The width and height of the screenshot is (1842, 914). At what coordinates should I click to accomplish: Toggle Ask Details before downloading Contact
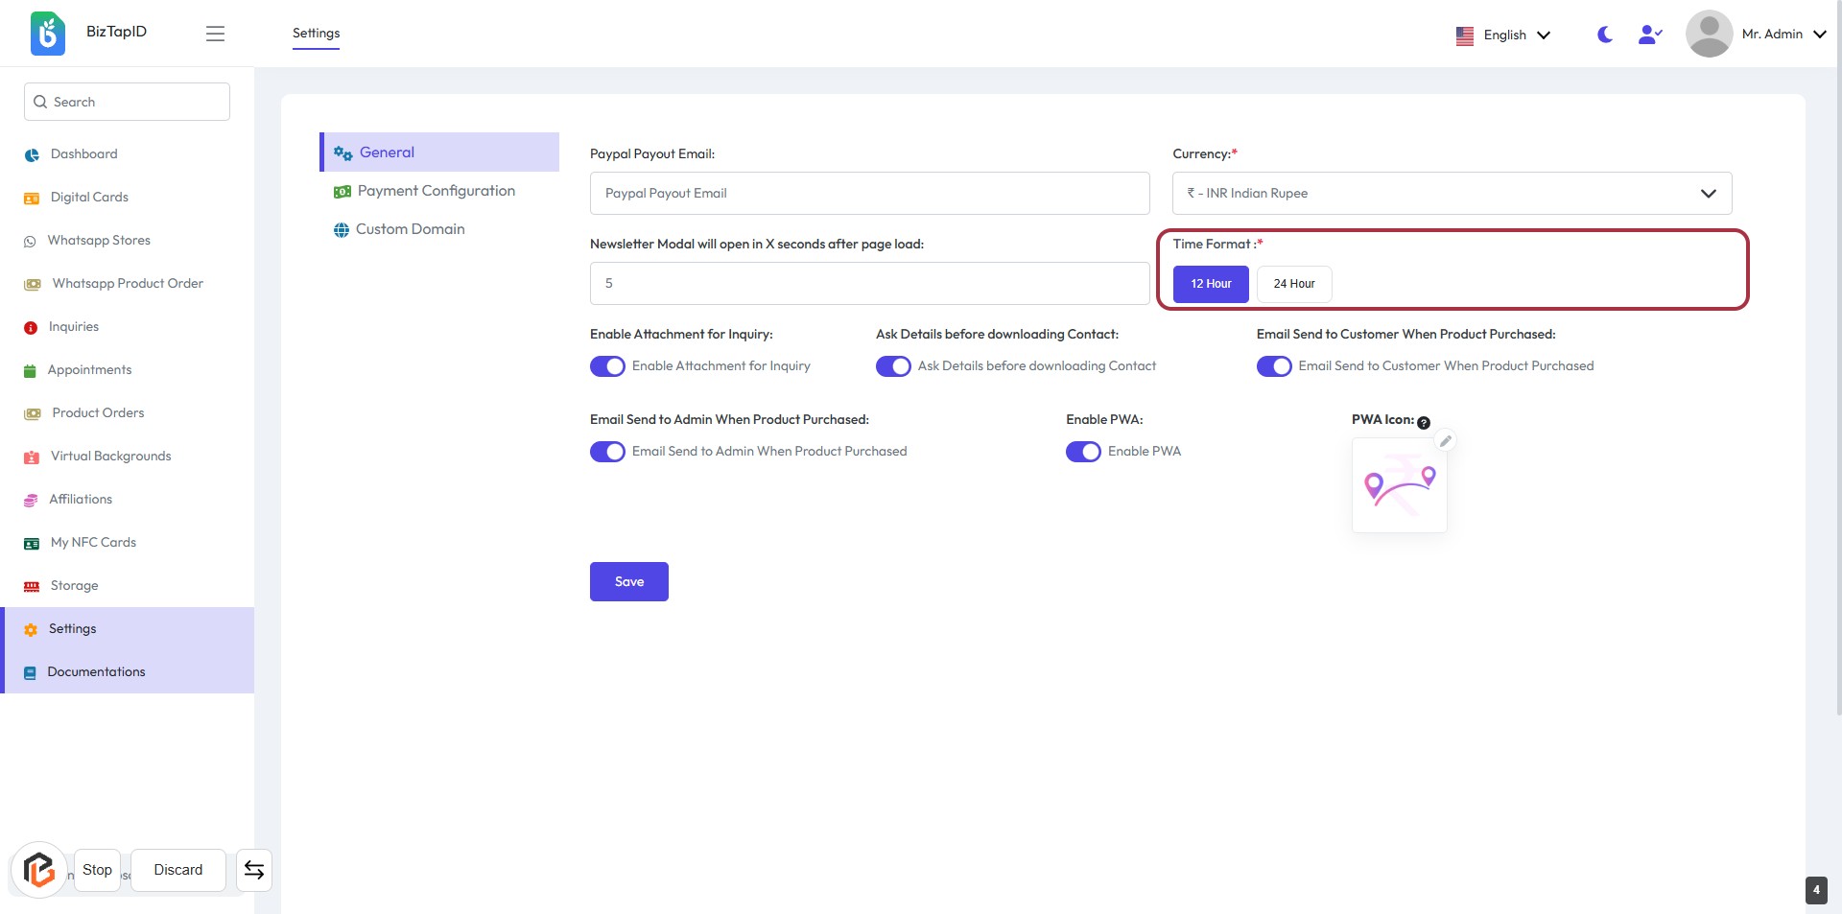click(x=893, y=366)
